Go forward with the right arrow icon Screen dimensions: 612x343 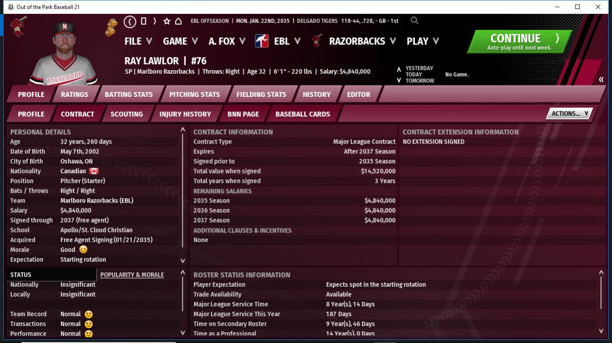(155, 21)
